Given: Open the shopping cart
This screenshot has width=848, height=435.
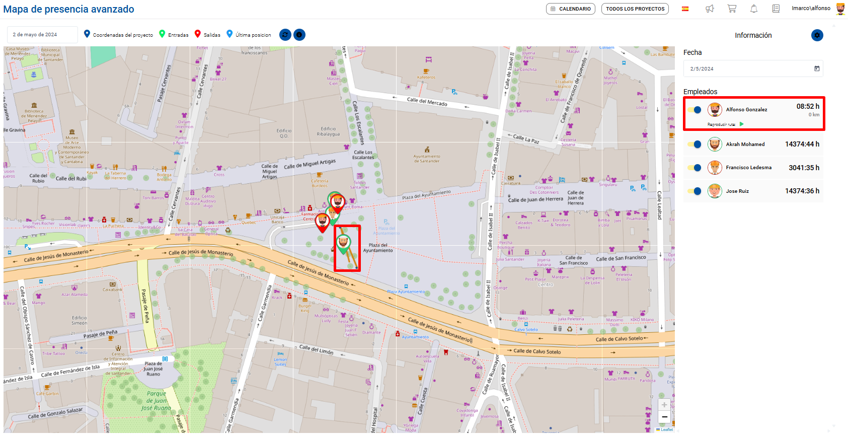Looking at the screenshot, I should click(732, 9).
